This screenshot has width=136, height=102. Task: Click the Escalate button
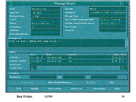click(x=91, y=82)
